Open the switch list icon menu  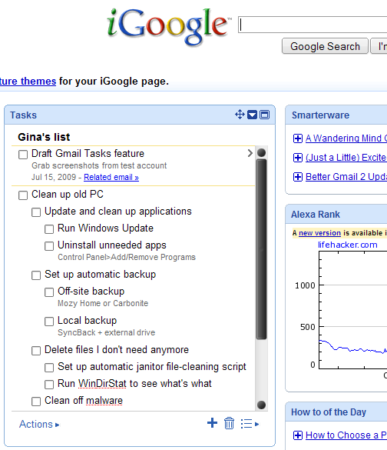(250, 424)
